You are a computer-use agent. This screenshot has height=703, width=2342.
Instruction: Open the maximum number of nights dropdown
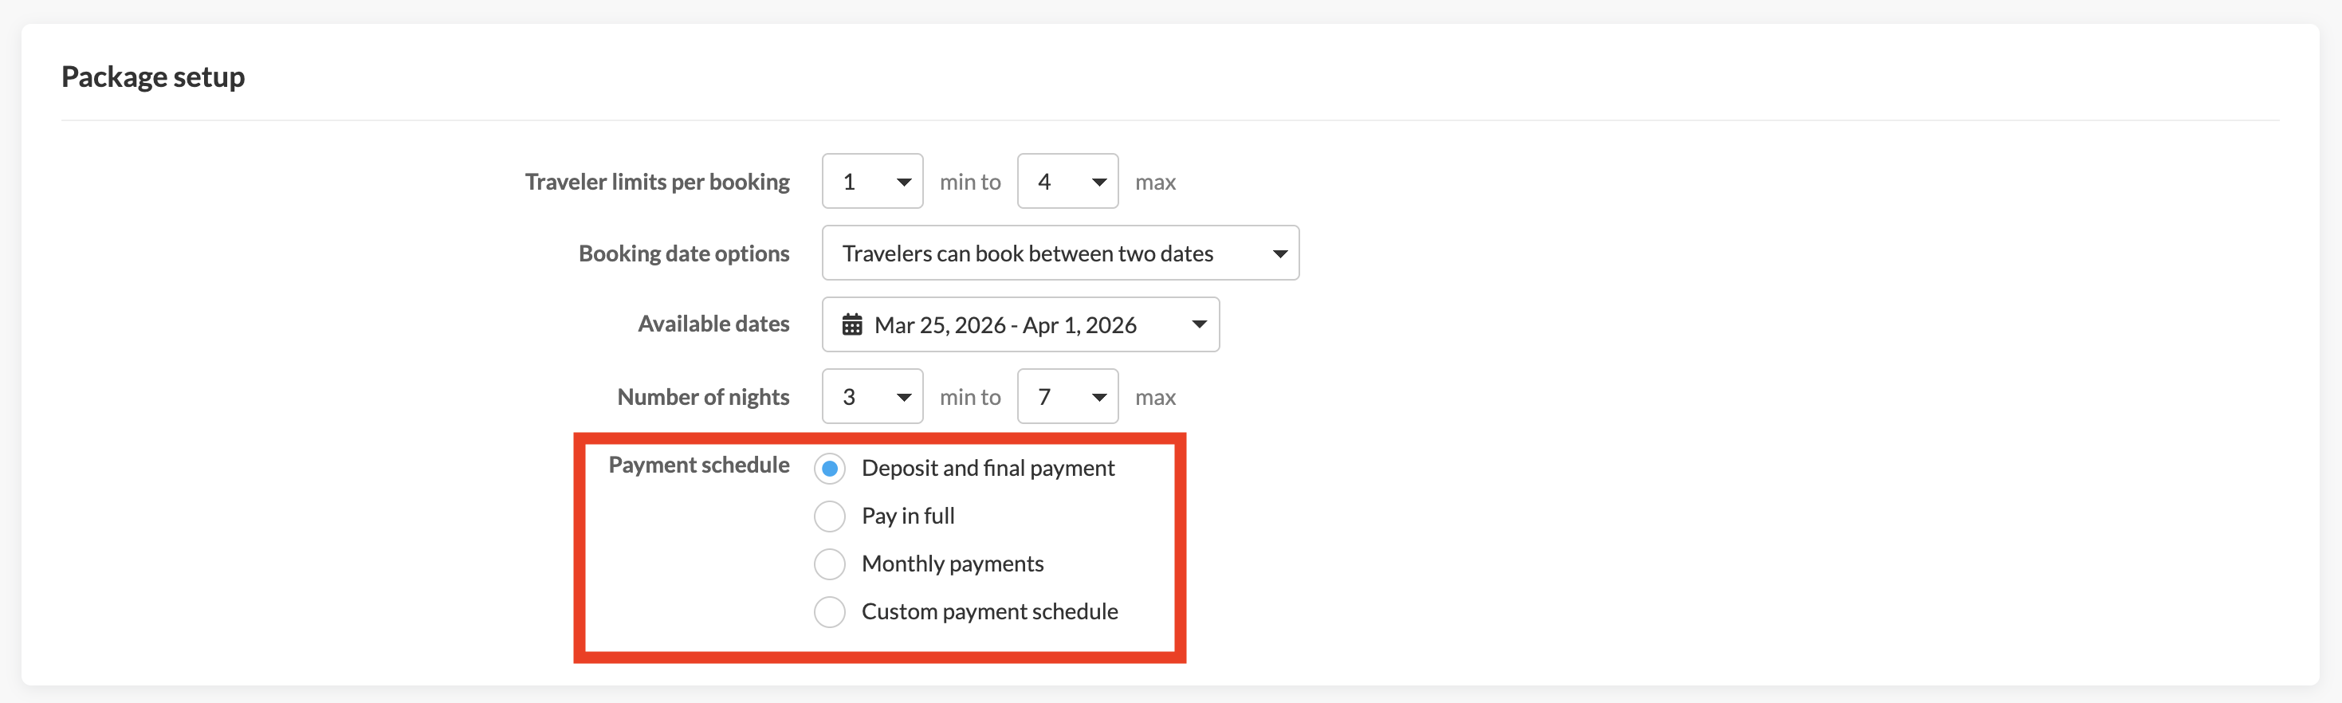coord(1067,396)
